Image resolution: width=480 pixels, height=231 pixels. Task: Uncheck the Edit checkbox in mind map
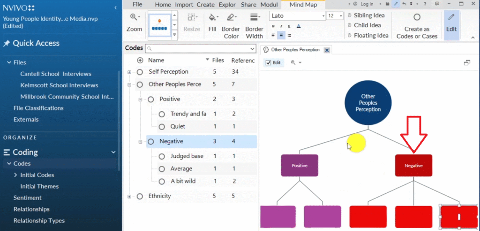tap(268, 62)
